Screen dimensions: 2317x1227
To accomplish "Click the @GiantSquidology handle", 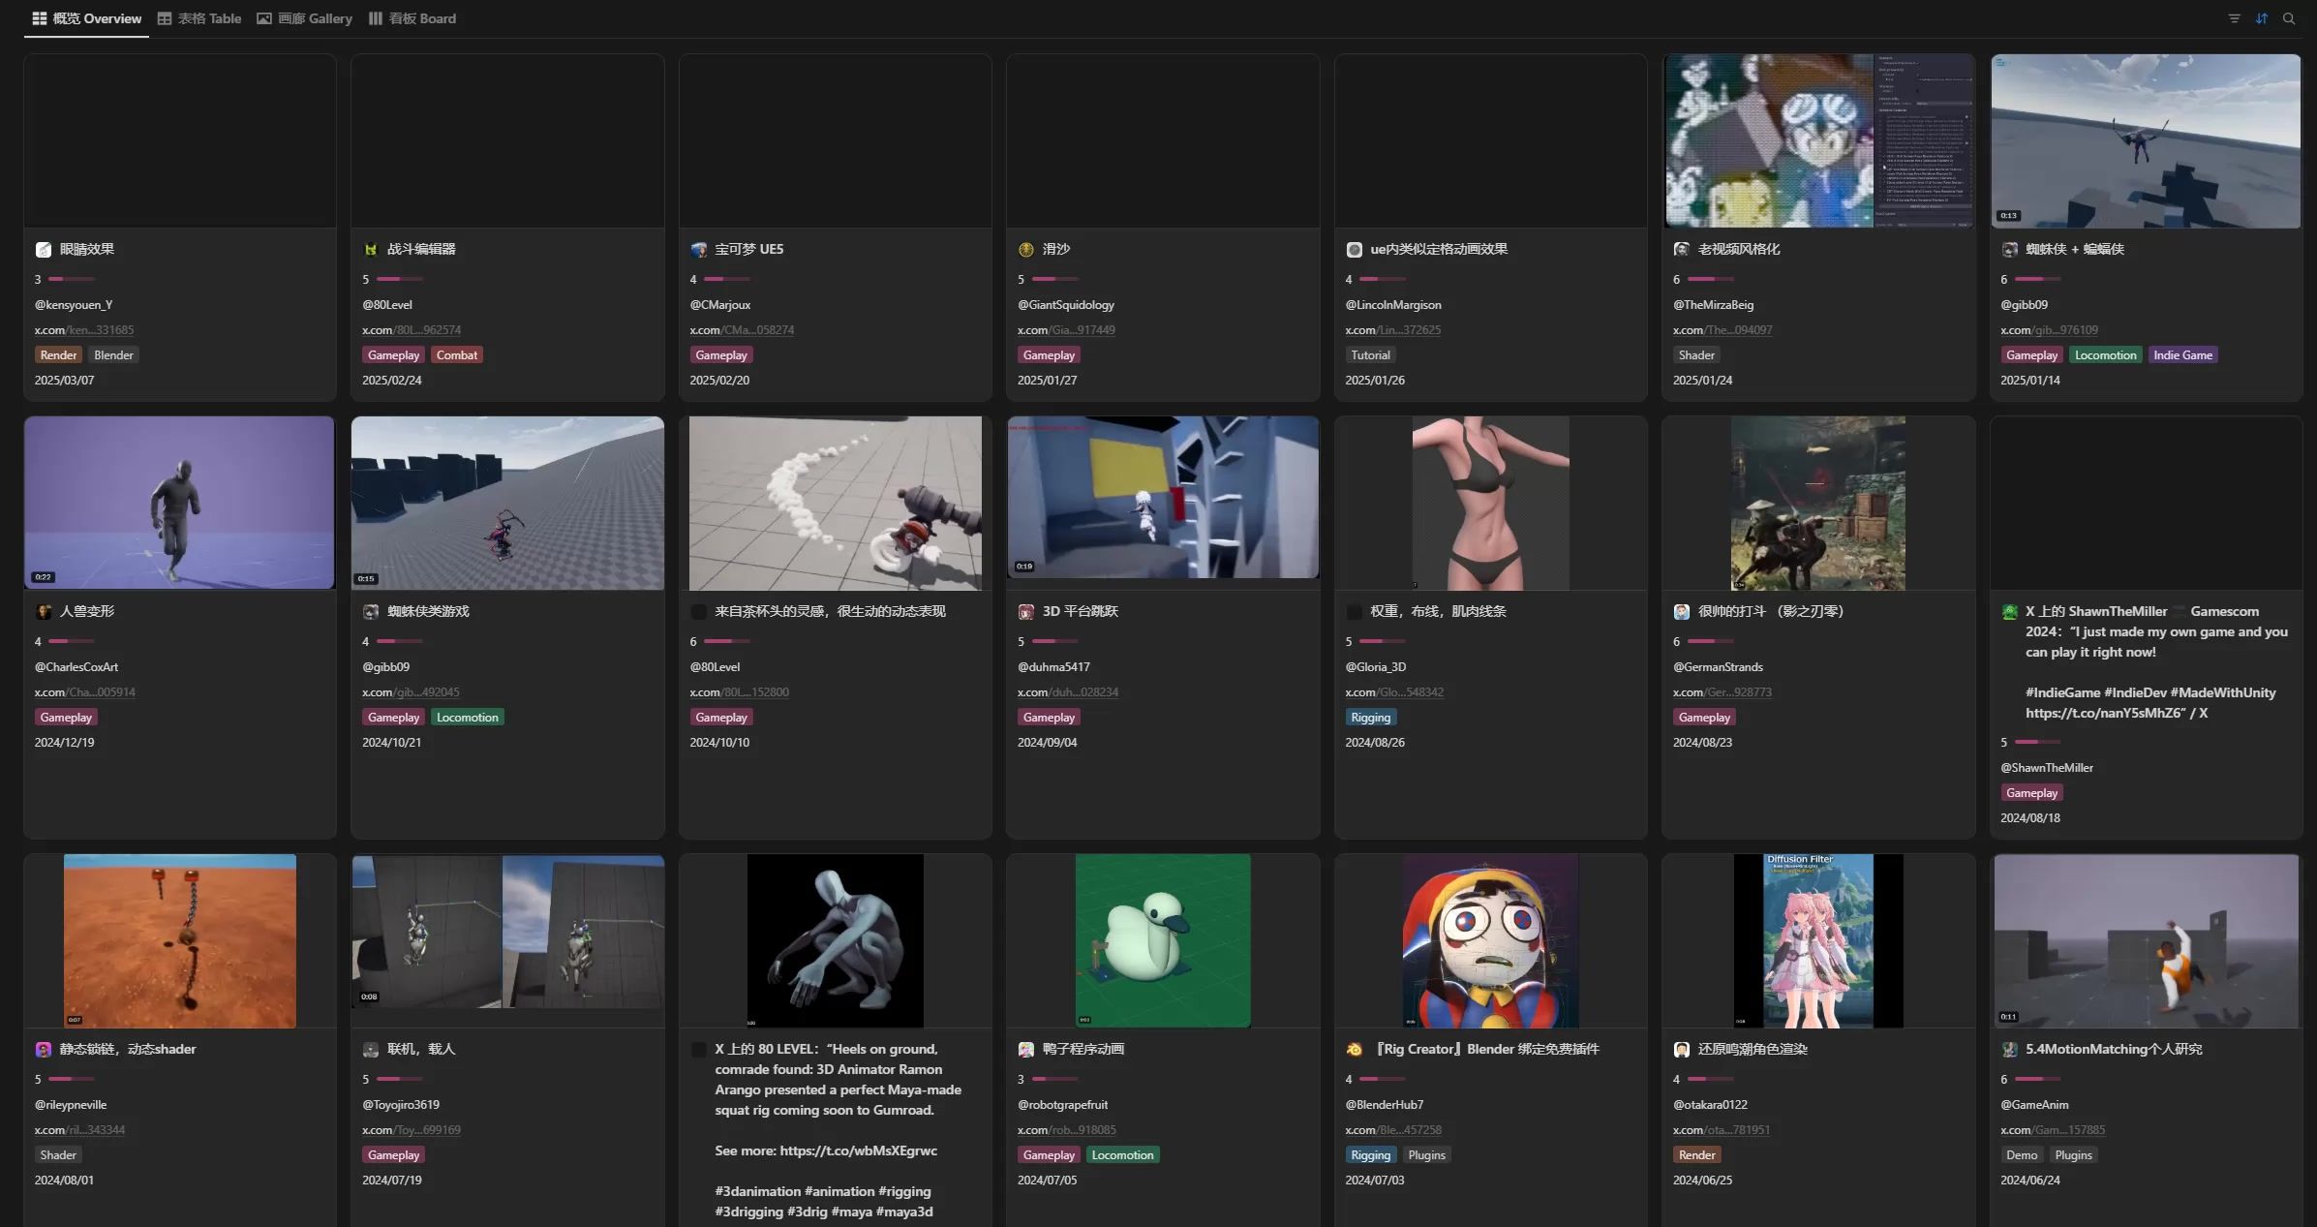I will [x=1065, y=305].
